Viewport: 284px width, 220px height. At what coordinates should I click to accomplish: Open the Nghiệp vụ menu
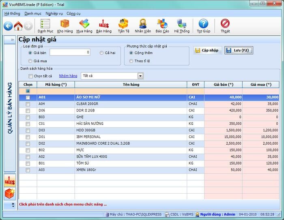point(55,13)
